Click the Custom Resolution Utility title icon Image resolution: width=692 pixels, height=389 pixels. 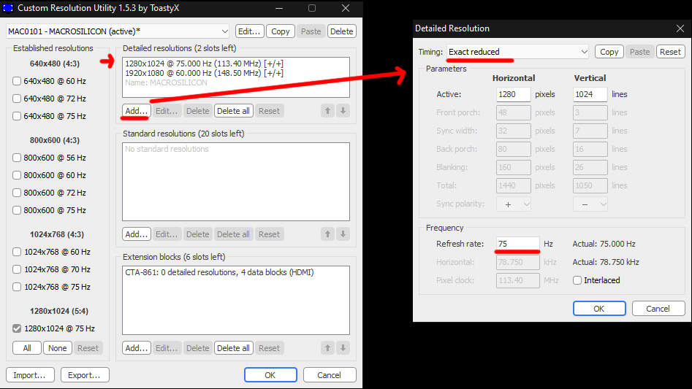click(x=9, y=8)
